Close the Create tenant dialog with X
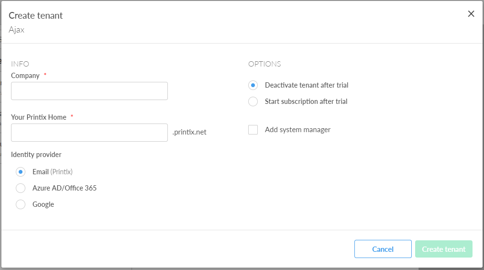The height and width of the screenshot is (270, 484). click(471, 14)
